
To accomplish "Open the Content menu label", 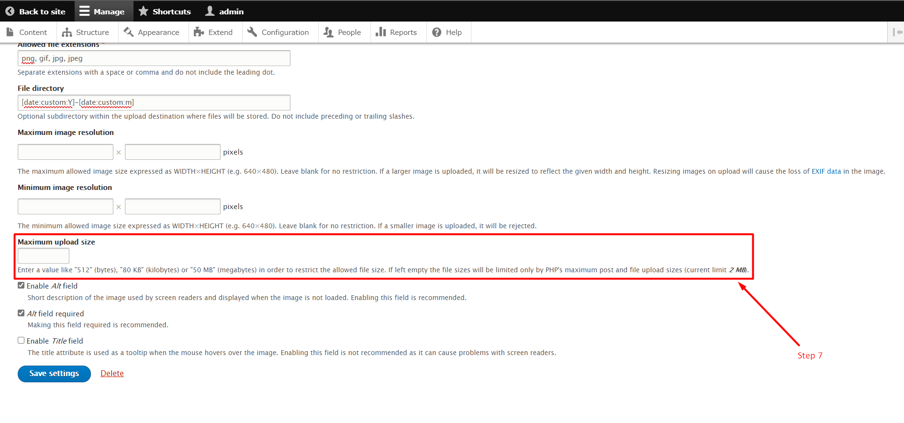I will (33, 33).
